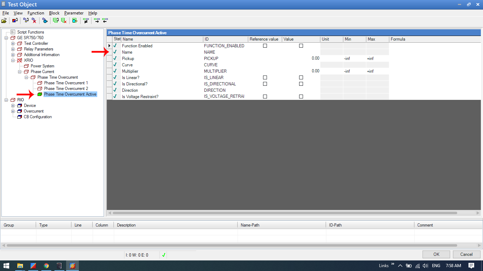Viewport: 483px width, 271px height.
Task: Open the parameter details toolbar icon
Action: coord(75,20)
